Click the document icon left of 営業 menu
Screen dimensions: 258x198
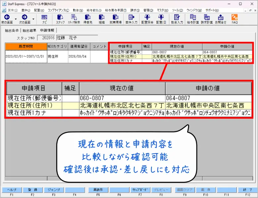point(4,10)
